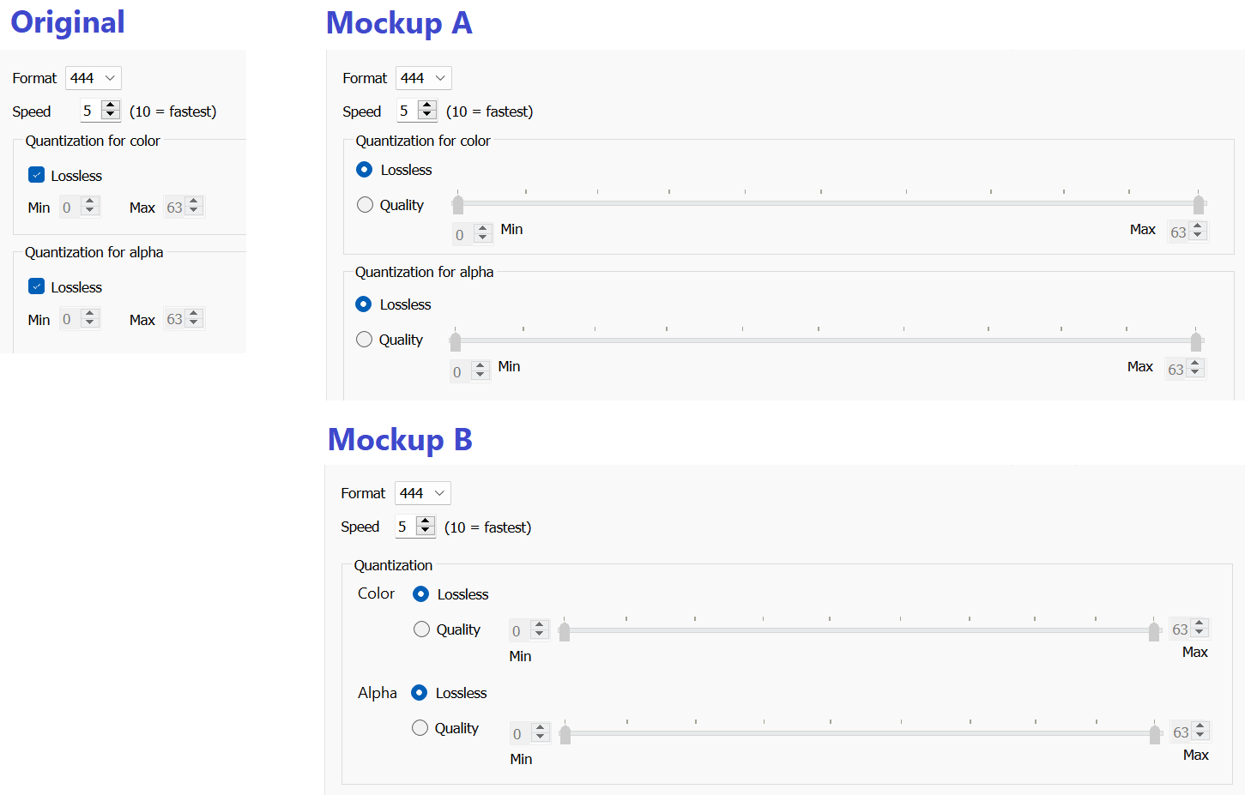The width and height of the screenshot is (1245, 795).
Task: Uncheck Lossless under Original Quantization for alpha
Action: tap(37, 286)
